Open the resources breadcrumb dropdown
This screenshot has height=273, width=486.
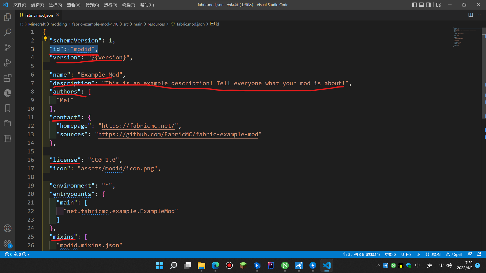[156, 24]
